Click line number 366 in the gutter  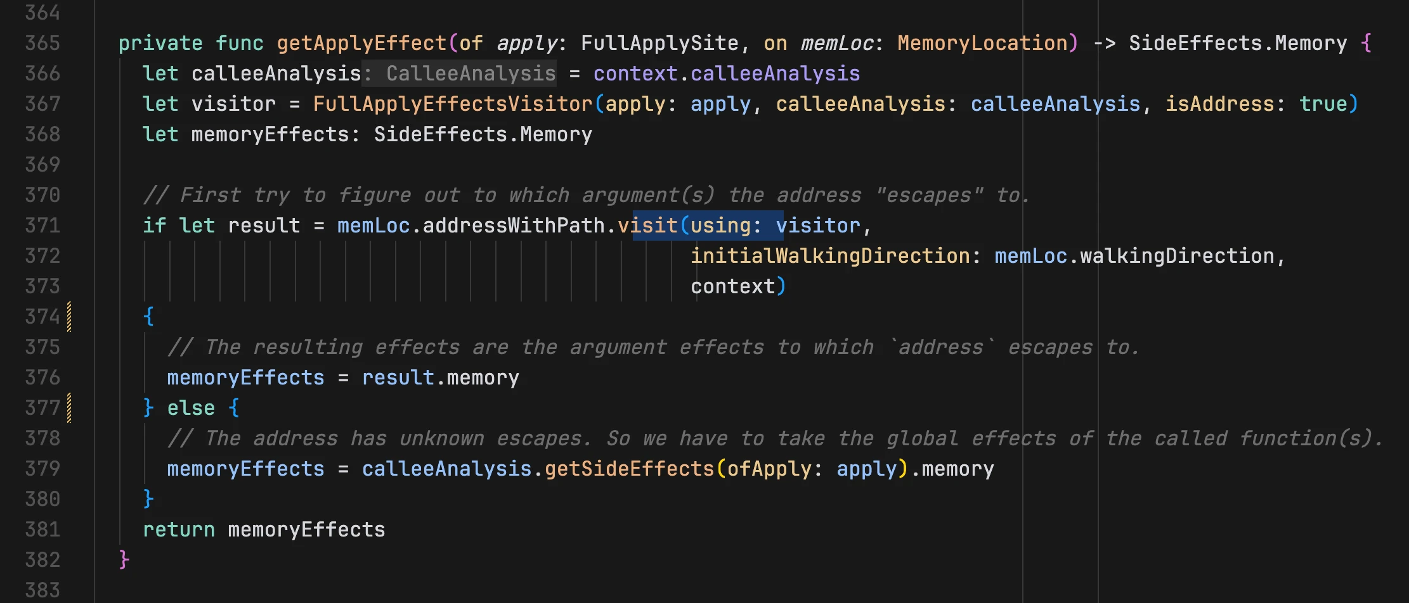click(42, 73)
